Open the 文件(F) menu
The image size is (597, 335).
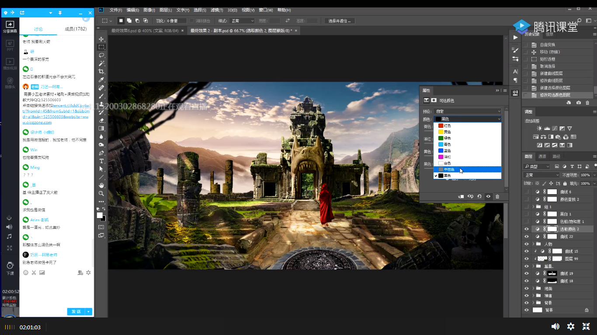115,10
